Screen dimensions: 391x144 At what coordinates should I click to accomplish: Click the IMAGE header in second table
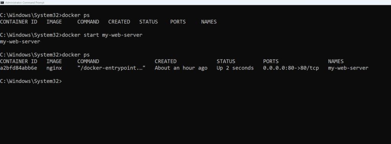pos(54,61)
